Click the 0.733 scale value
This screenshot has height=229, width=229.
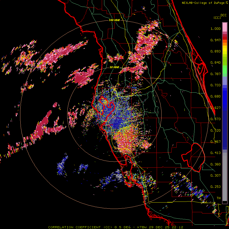coord(216,85)
